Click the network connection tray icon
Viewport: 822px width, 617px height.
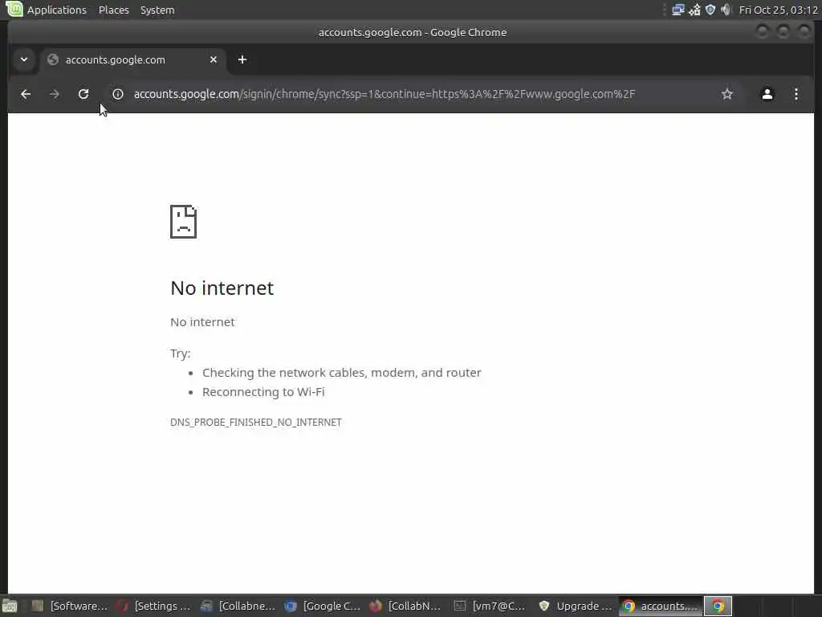[x=678, y=10]
